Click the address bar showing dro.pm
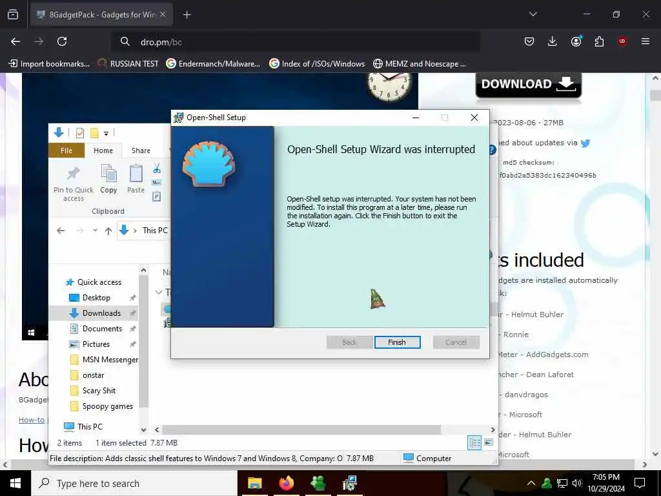The width and height of the screenshot is (661, 496). tap(295, 42)
